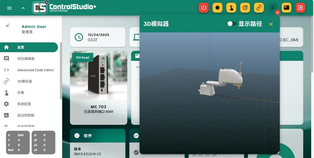Click the red logout icon

pyautogui.click(x=300, y=8)
